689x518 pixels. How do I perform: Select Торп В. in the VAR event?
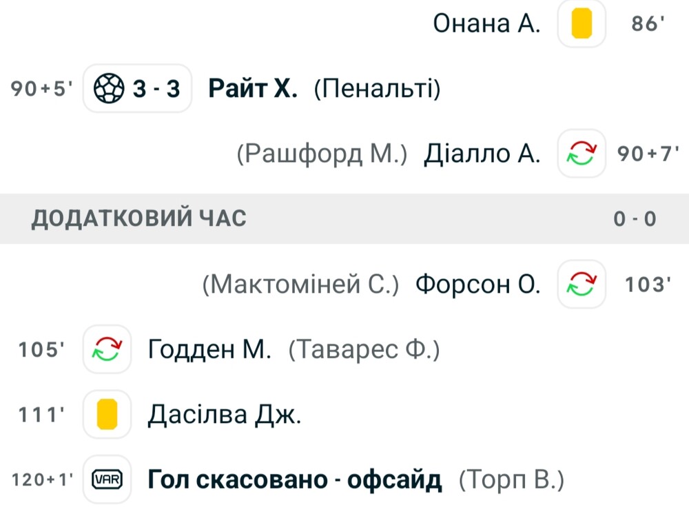click(511, 480)
